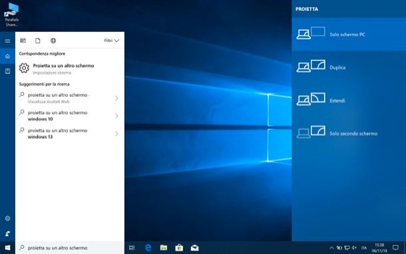
Task: Click the search text field in taskbar
Action: [x=70, y=248]
